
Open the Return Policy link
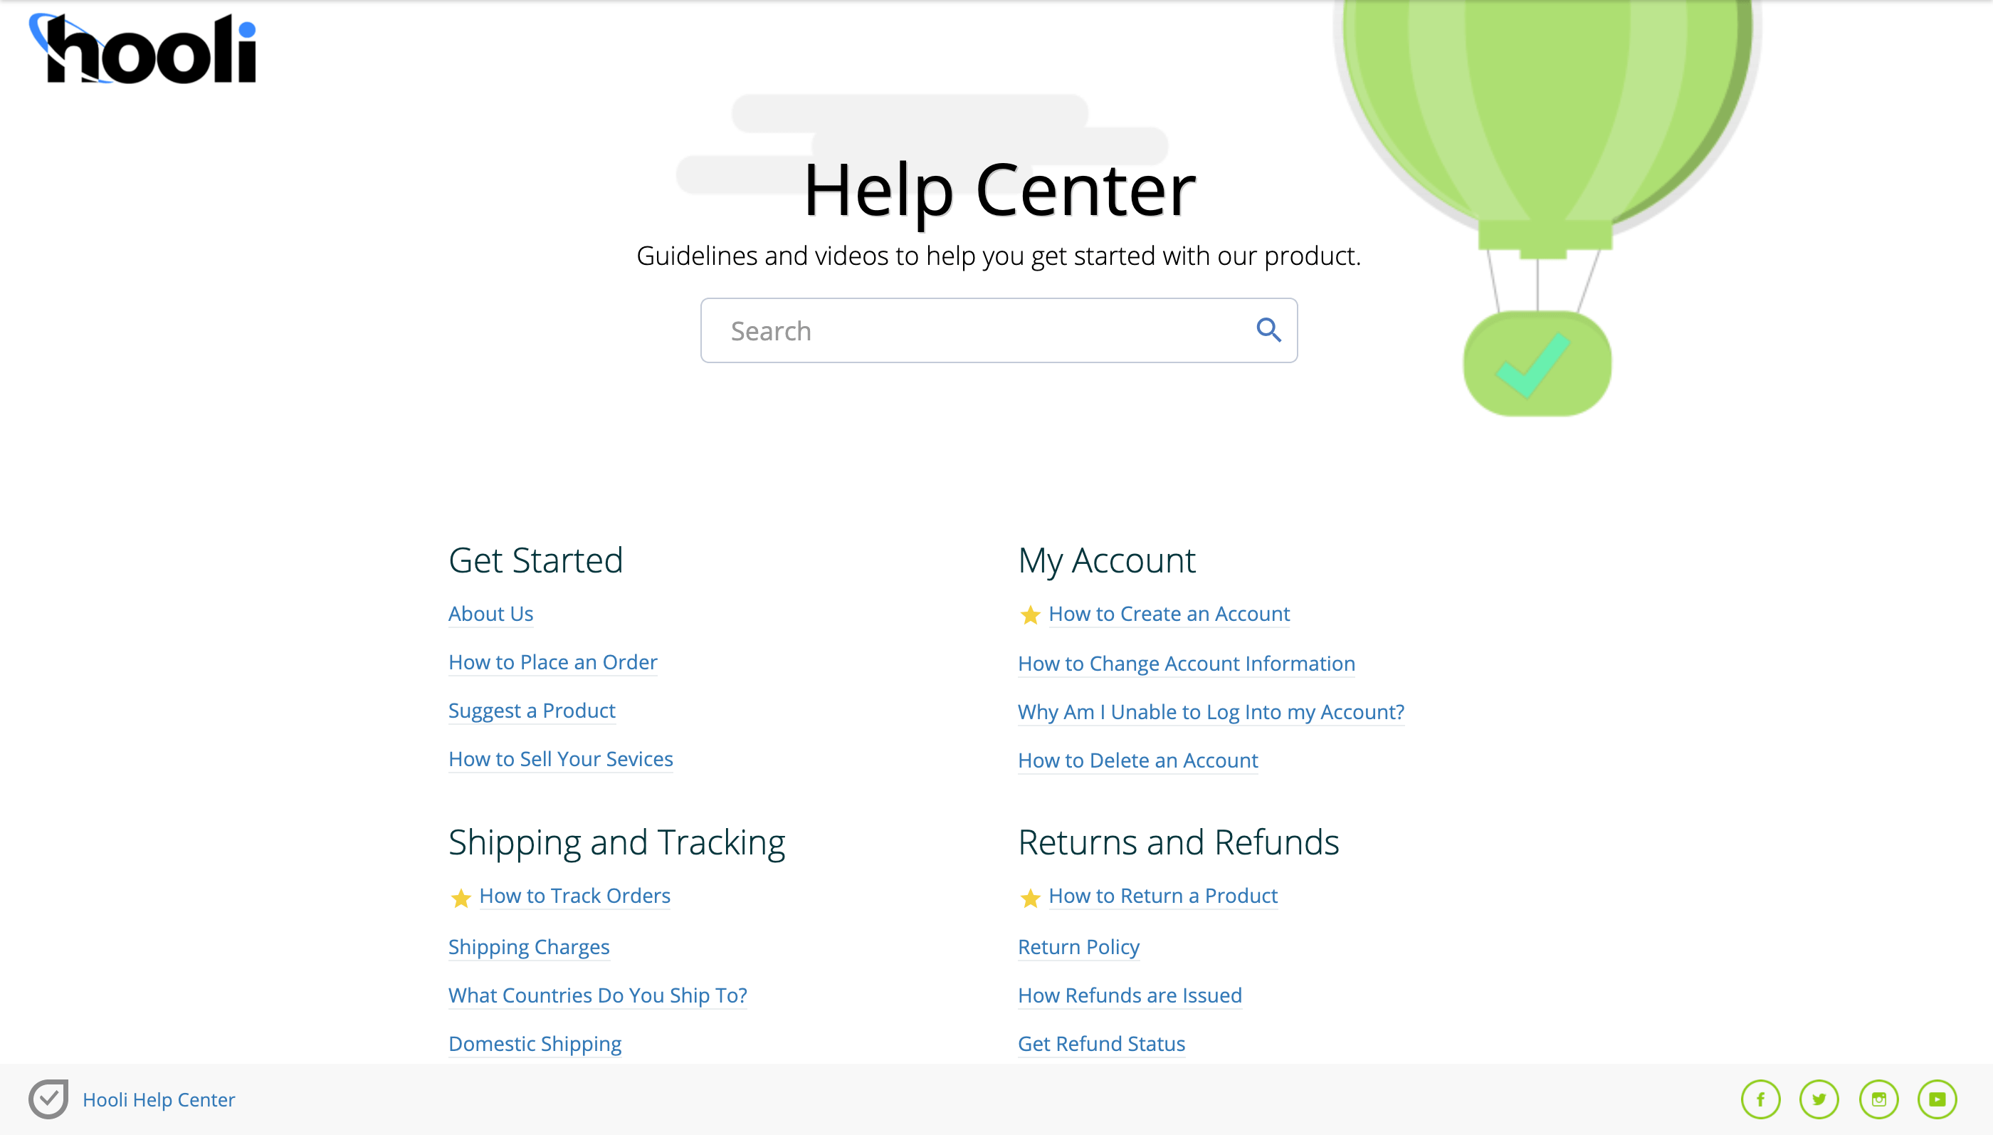pyautogui.click(x=1079, y=946)
